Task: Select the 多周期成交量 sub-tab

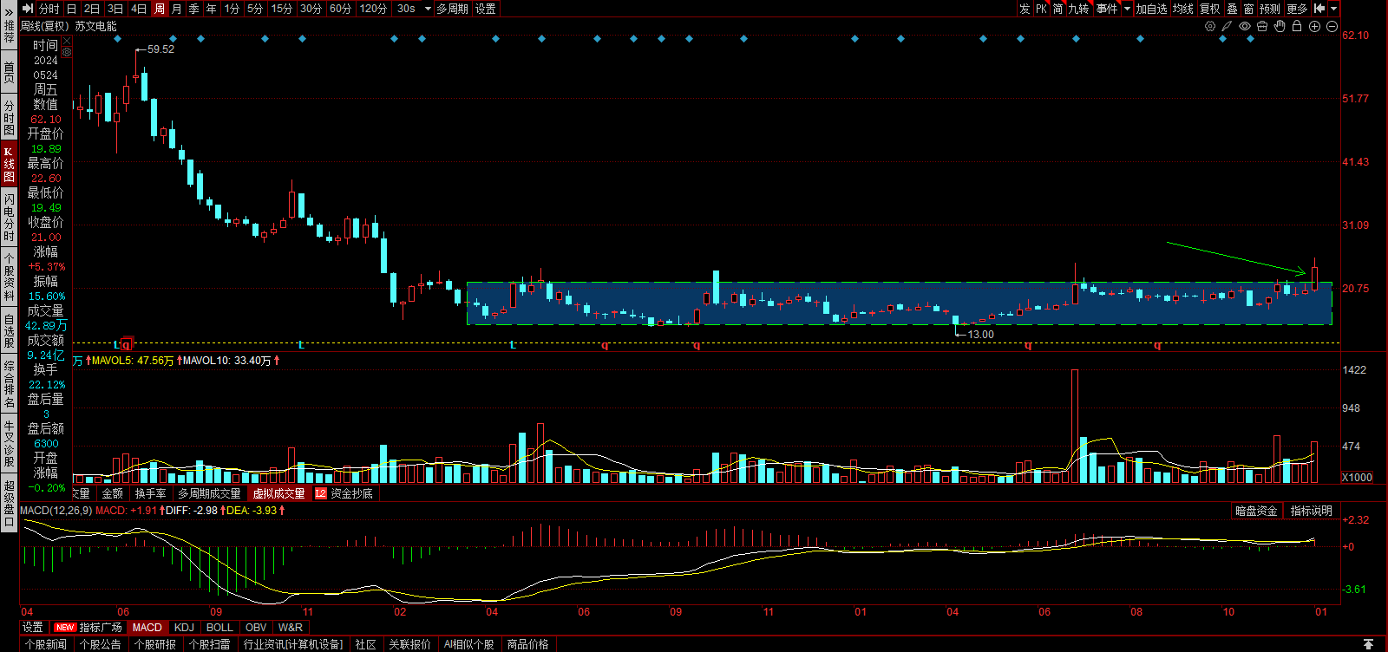Action: click(x=210, y=493)
